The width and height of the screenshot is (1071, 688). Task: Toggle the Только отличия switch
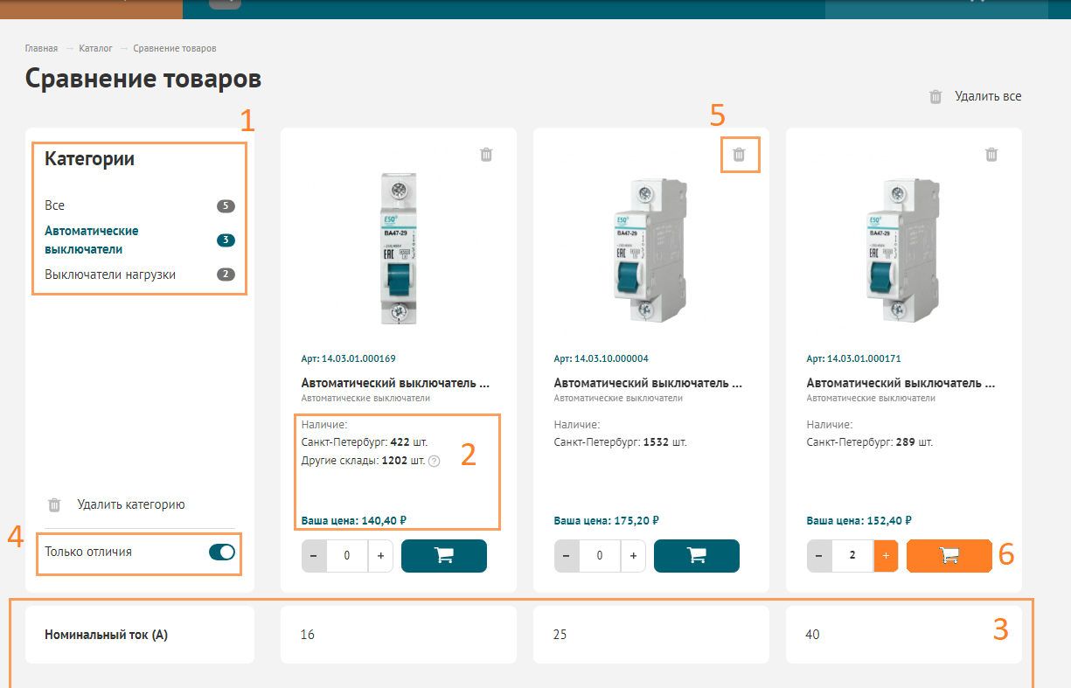click(x=222, y=552)
